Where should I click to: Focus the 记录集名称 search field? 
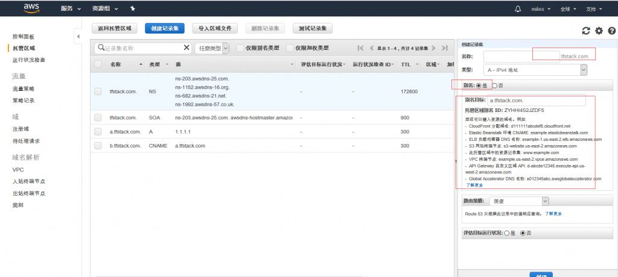tap(142, 48)
